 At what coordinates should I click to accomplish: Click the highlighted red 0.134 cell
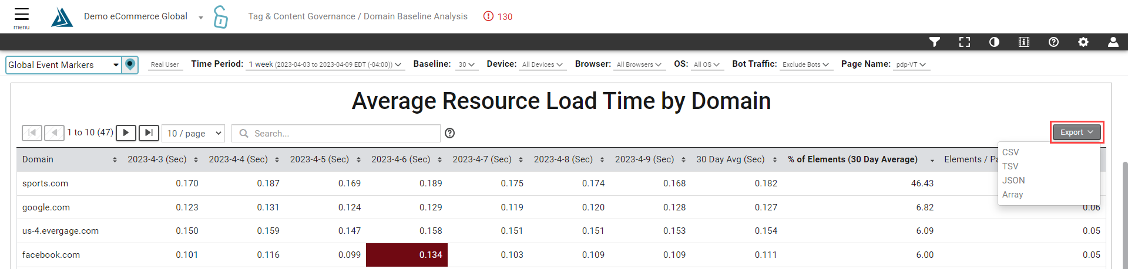point(407,255)
